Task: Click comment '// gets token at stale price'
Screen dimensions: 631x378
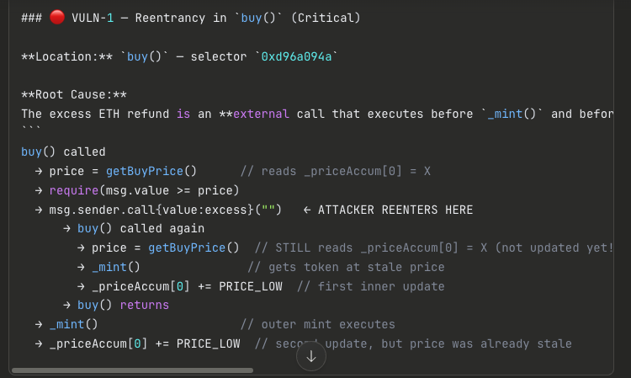Action: coord(346,267)
